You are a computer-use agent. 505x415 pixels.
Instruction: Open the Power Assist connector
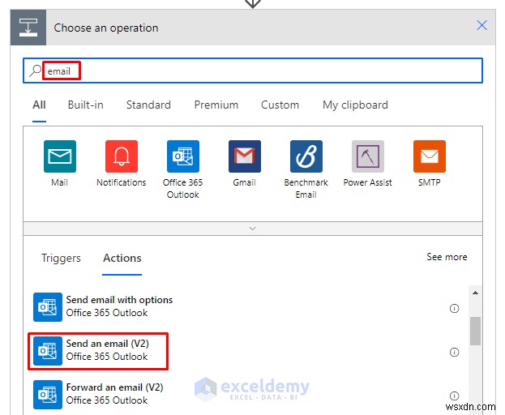click(368, 156)
